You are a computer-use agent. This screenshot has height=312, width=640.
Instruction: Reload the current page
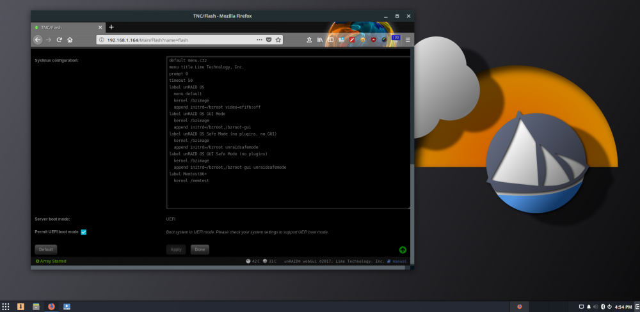click(59, 40)
